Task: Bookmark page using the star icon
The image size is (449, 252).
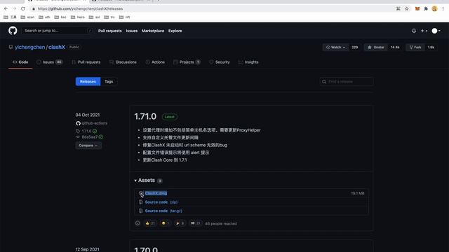Action: (x=407, y=9)
